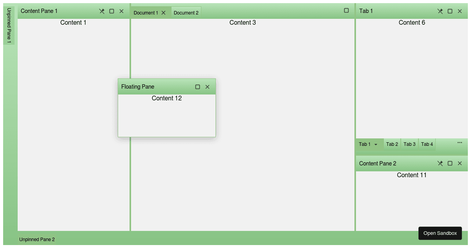The width and height of the screenshot is (471, 247).
Task: Maximize the Floating Pane
Action: point(197,87)
